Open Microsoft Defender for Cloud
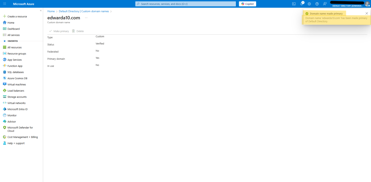 [20, 129]
